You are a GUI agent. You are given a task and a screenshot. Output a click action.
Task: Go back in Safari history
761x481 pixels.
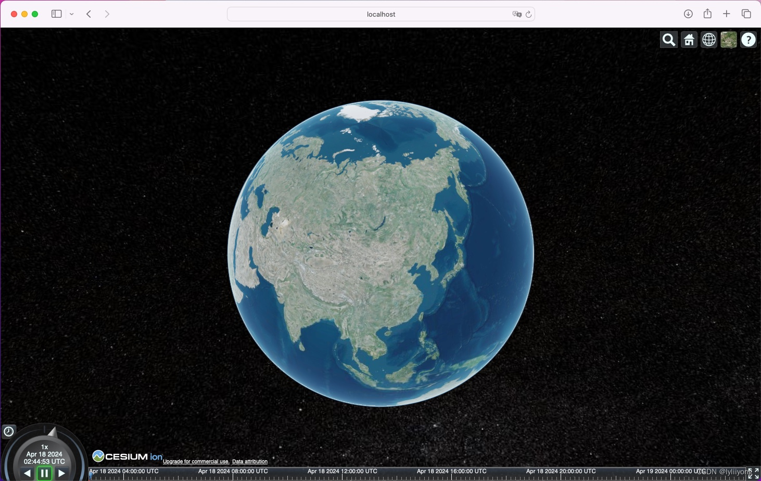[89, 14]
